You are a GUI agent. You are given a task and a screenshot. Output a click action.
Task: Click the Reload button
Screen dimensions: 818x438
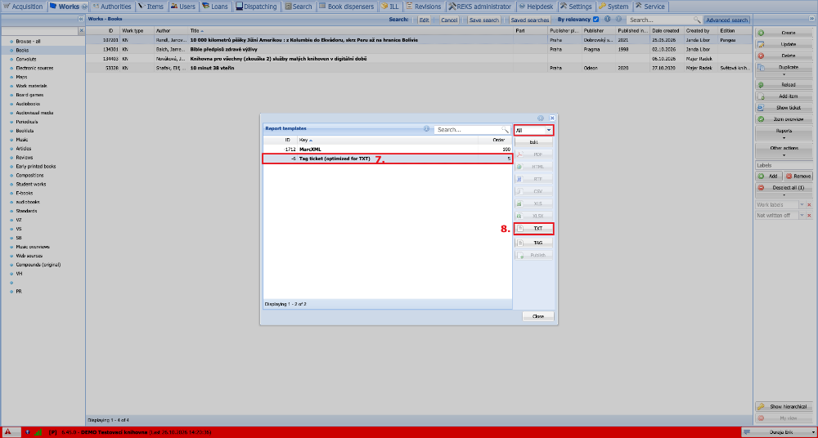point(784,84)
